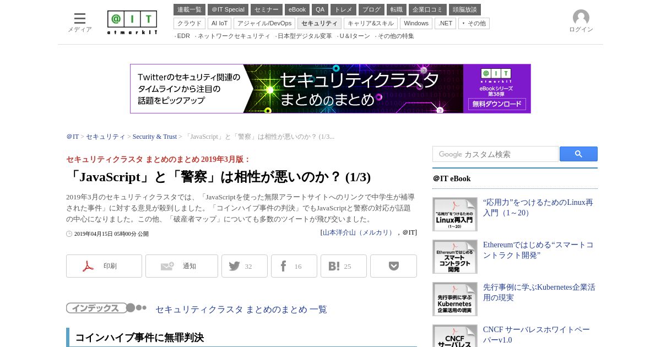The width and height of the screenshot is (661, 347).
Task: Select the Windows category tab
Action: 416,23
